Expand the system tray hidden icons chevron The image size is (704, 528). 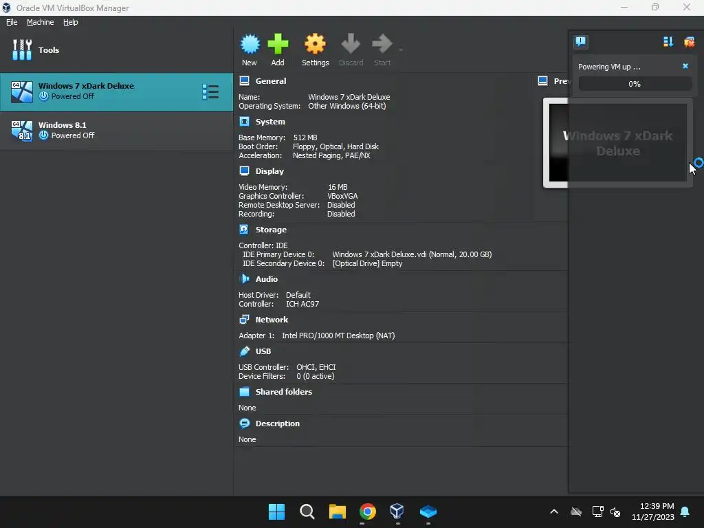[554, 511]
